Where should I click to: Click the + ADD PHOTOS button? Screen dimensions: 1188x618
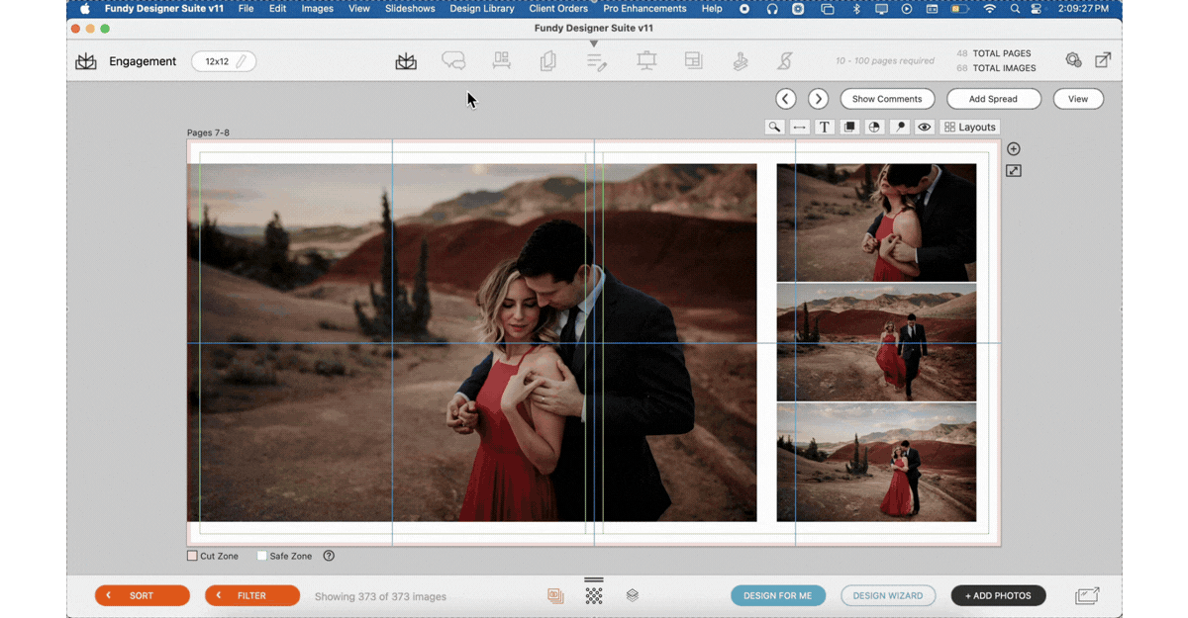[998, 596]
